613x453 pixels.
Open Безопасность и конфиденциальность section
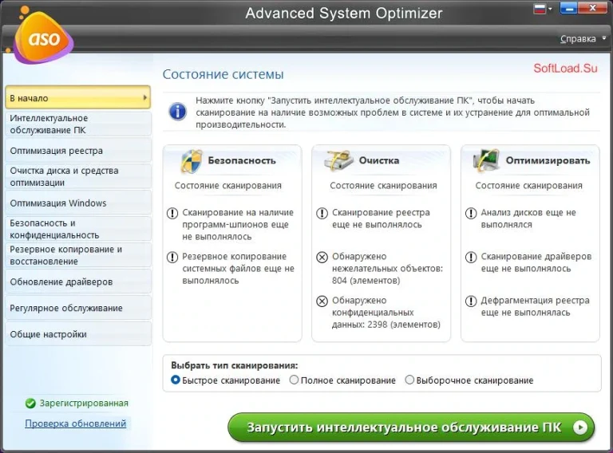[77, 229]
